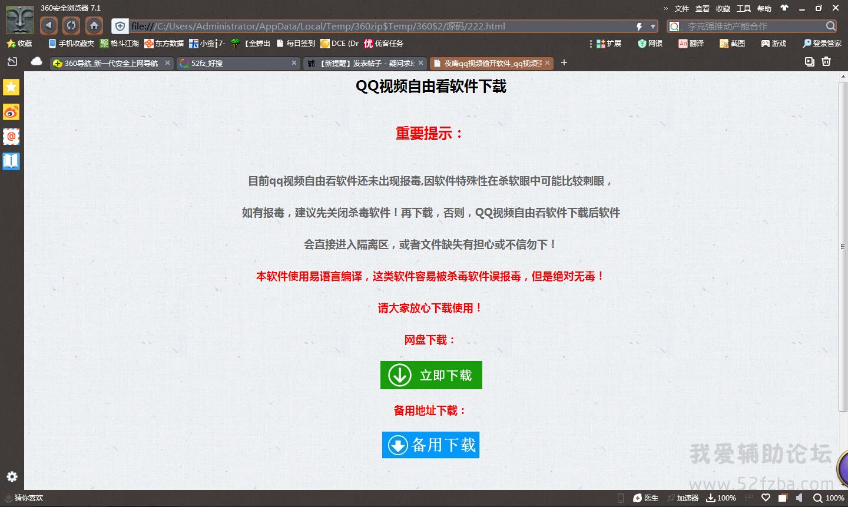Open a new tab with plus button
The height and width of the screenshot is (507, 848).
pos(564,62)
